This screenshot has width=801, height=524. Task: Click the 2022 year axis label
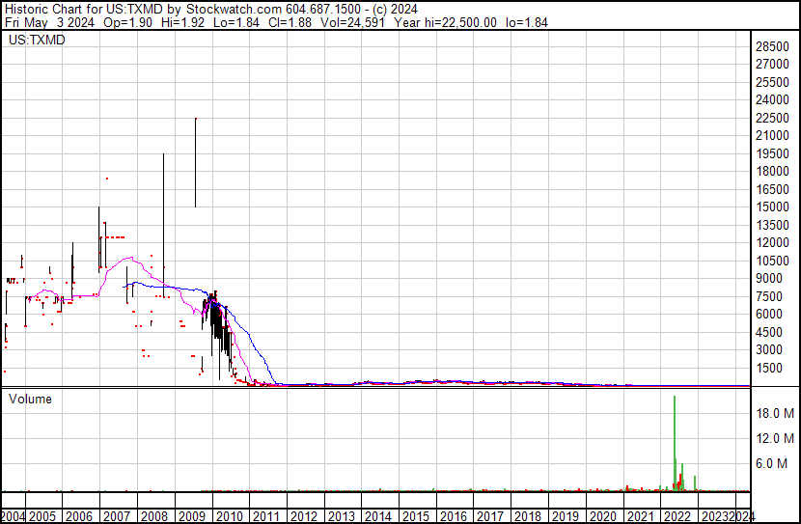[677, 515]
